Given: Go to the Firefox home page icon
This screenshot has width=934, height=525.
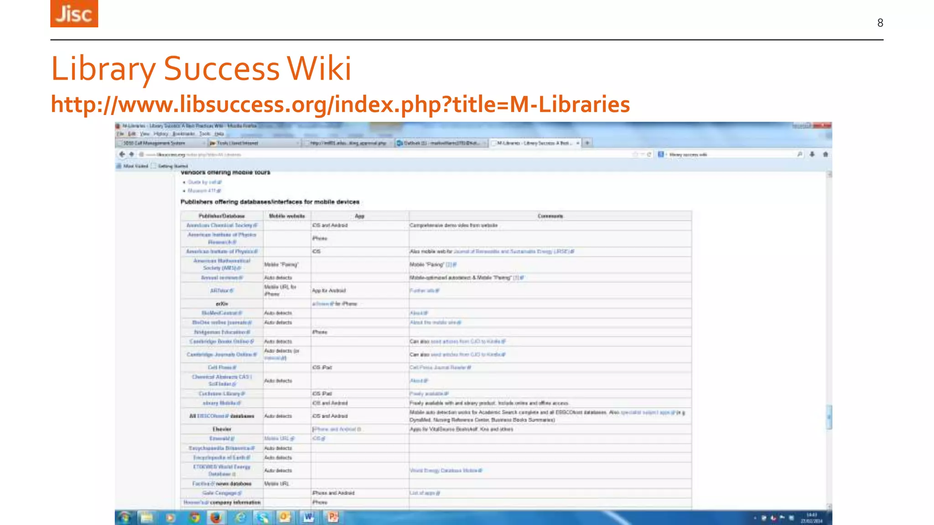Looking at the screenshot, I should 825,154.
